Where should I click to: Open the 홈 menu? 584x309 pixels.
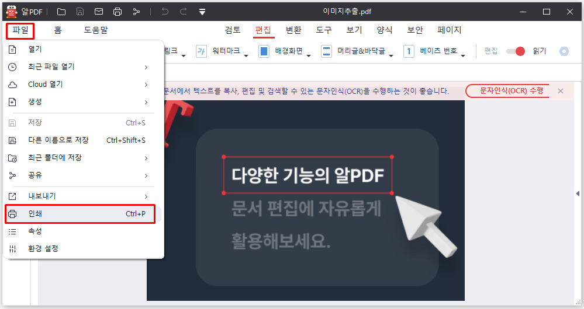(x=58, y=30)
